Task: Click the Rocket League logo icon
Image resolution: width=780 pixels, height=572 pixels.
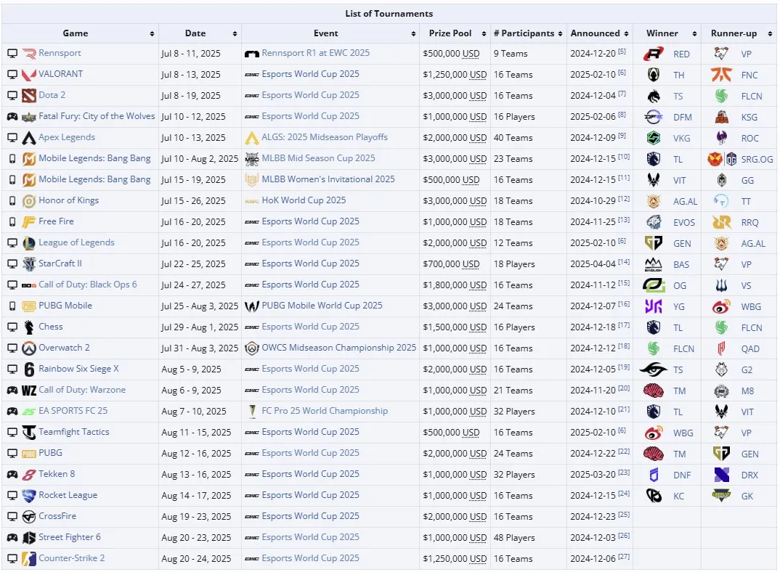Action: click(29, 495)
